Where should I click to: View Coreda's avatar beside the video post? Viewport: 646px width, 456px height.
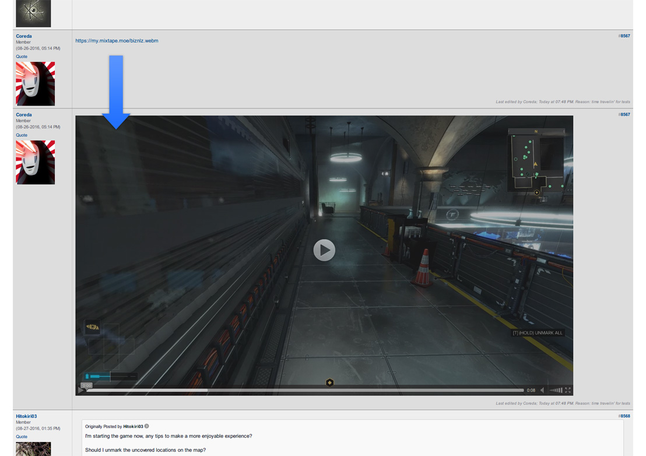(36, 162)
